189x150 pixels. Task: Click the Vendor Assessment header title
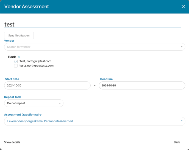[27, 7]
